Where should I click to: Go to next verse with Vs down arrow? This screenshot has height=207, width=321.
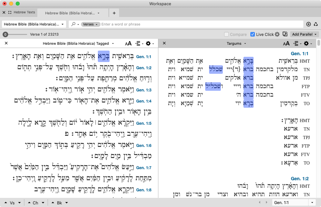click(x=20, y=203)
